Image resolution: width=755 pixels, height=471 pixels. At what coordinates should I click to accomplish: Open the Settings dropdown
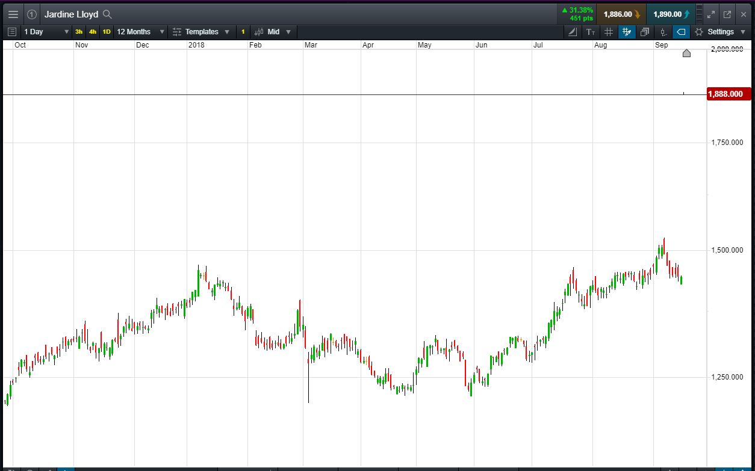(720, 32)
